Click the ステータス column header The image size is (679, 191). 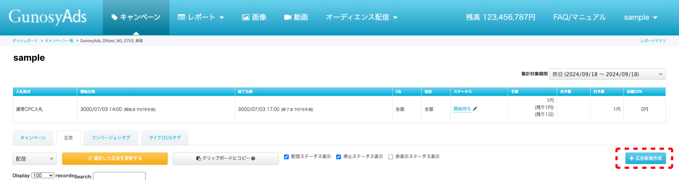[x=479, y=91]
